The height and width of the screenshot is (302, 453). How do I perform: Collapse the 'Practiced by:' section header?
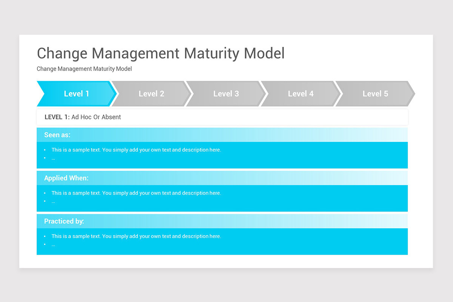(x=64, y=221)
